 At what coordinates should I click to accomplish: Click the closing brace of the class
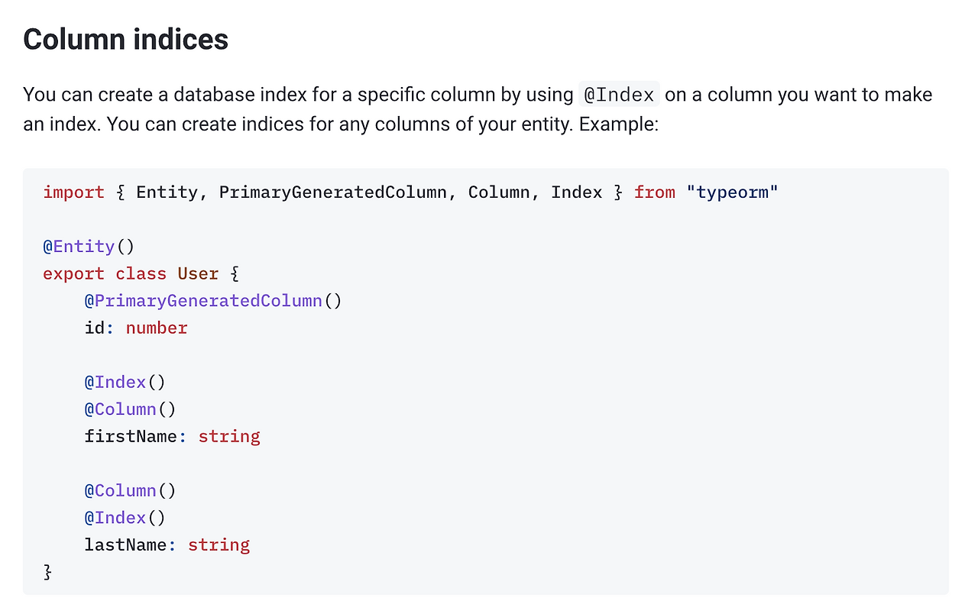(48, 572)
